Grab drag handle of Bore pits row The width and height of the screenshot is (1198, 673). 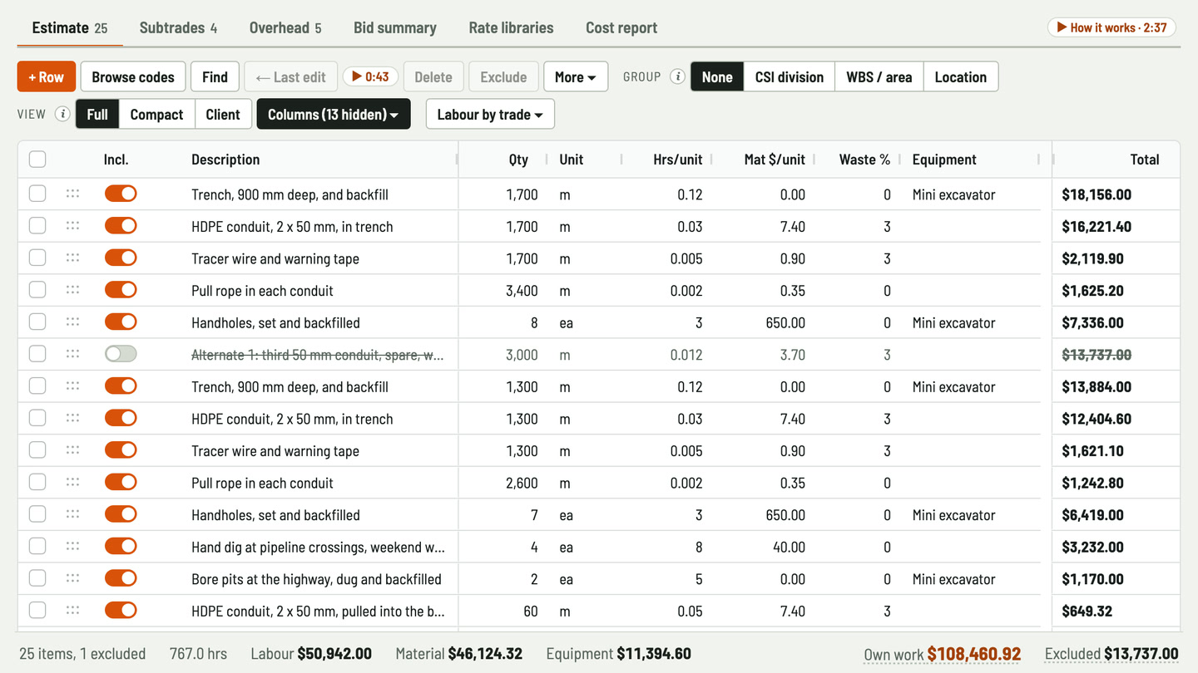[72, 579]
